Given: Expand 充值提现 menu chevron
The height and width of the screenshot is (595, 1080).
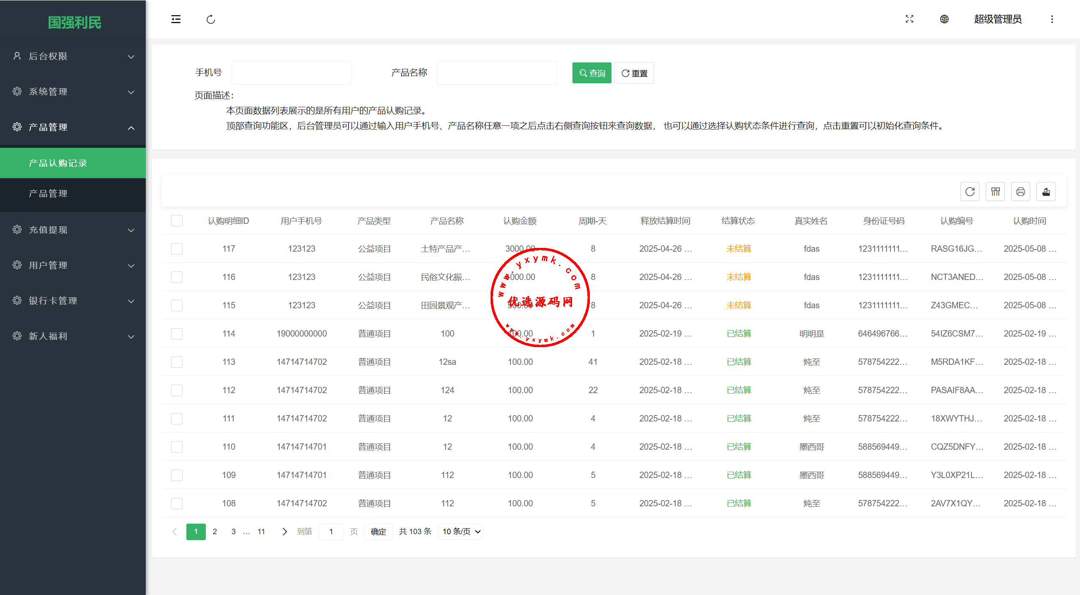Looking at the screenshot, I should coord(131,230).
